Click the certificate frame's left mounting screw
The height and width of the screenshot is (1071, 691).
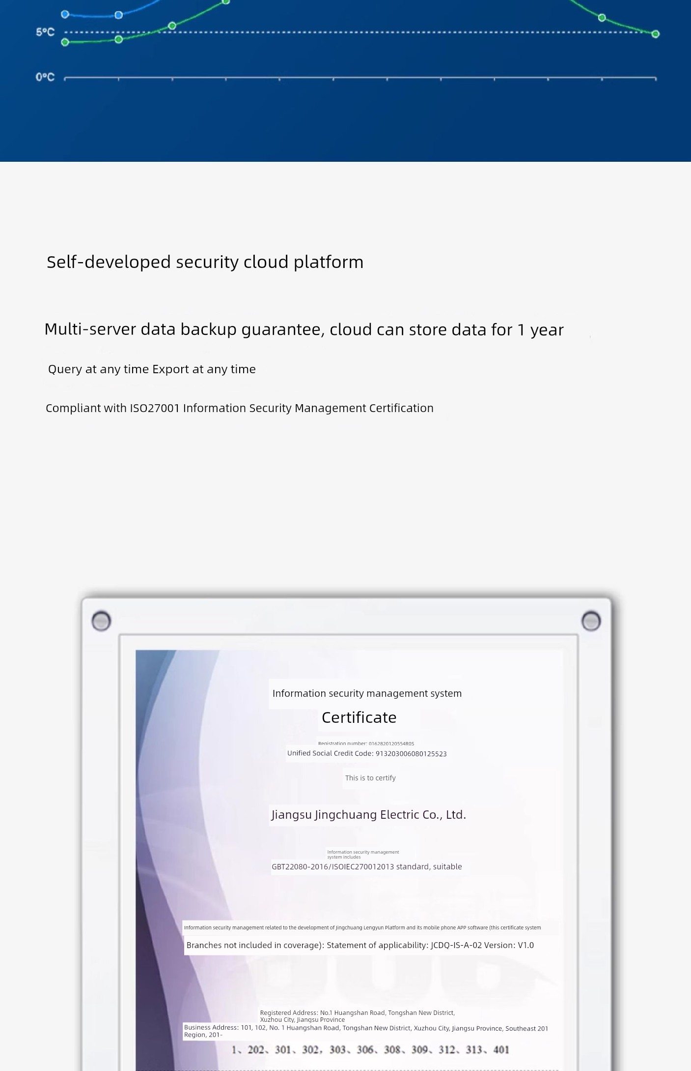[x=101, y=621]
